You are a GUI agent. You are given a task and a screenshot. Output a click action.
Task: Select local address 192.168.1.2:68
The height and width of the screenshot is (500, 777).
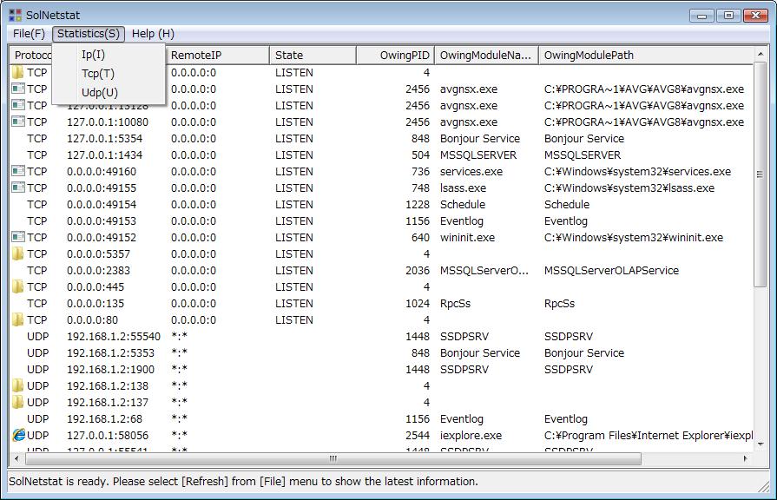click(x=104, y=418)
